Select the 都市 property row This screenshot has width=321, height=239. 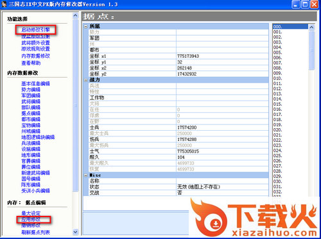[178, 50]
